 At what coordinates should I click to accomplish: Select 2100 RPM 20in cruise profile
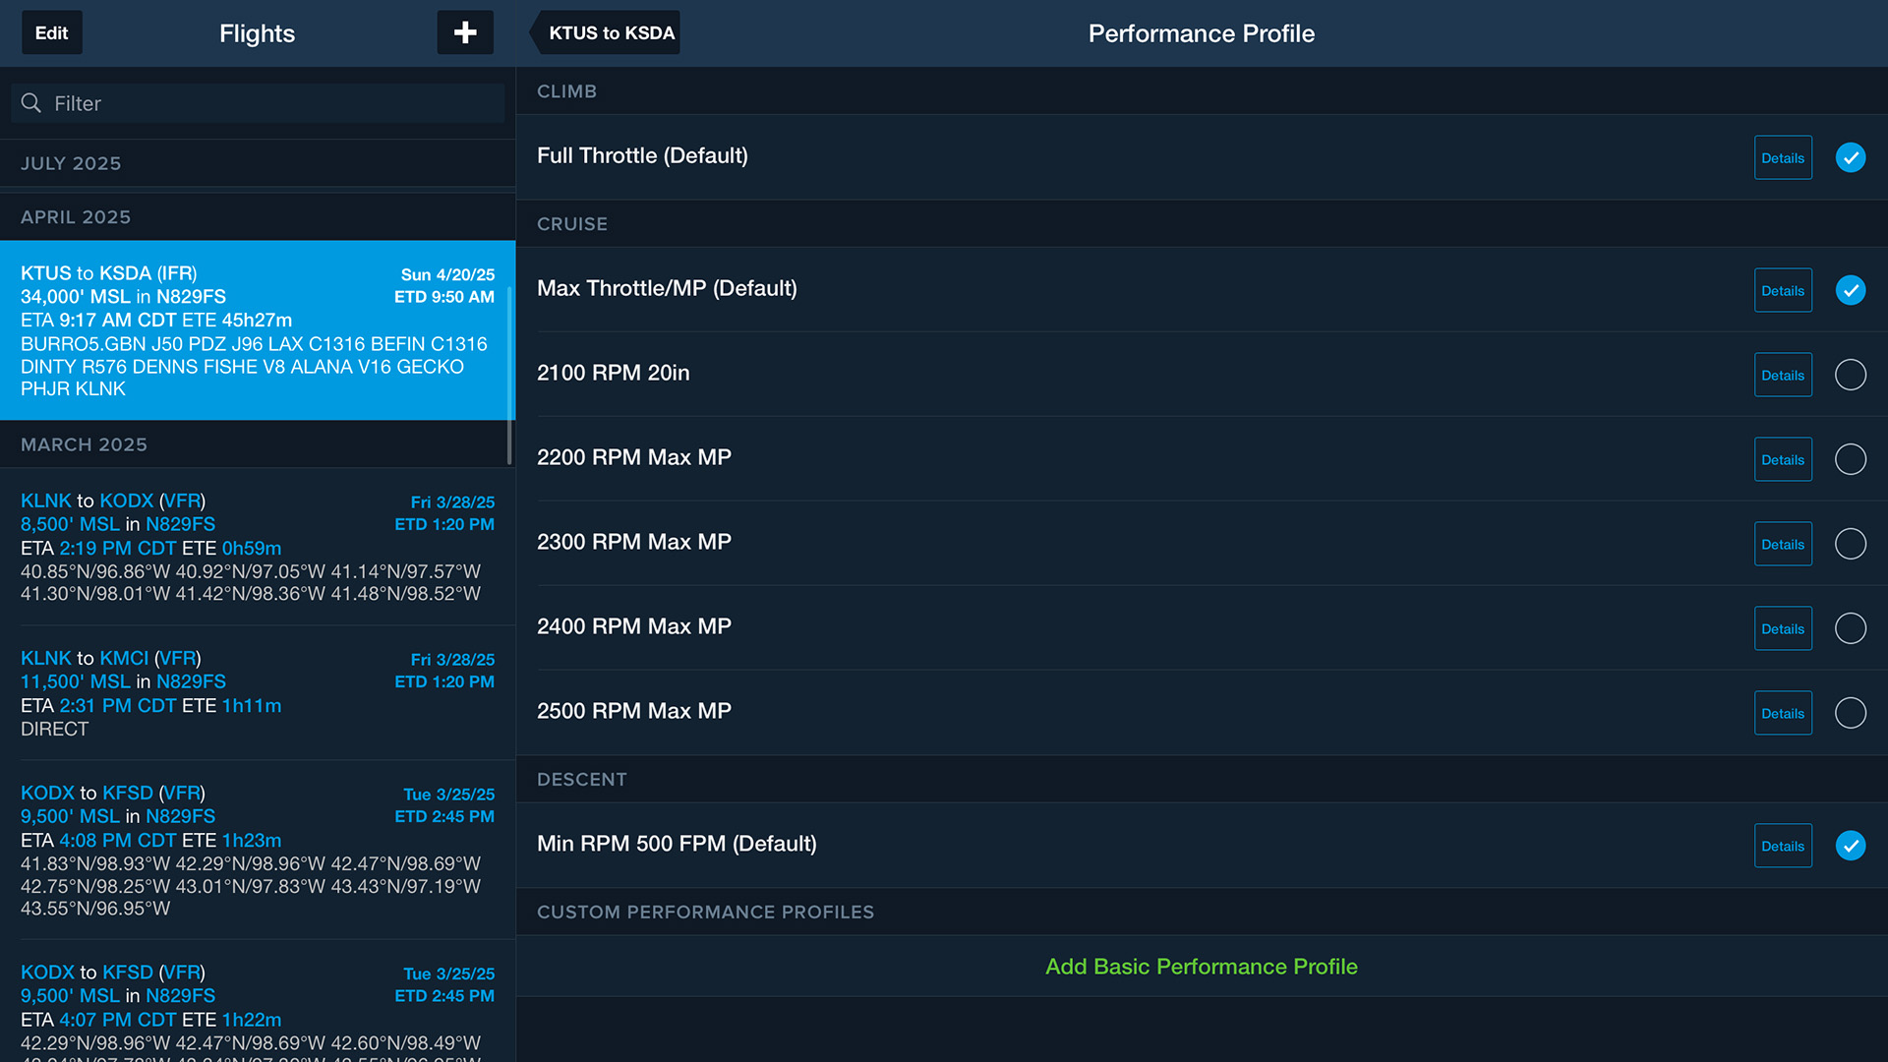(x=1850, y=375)
